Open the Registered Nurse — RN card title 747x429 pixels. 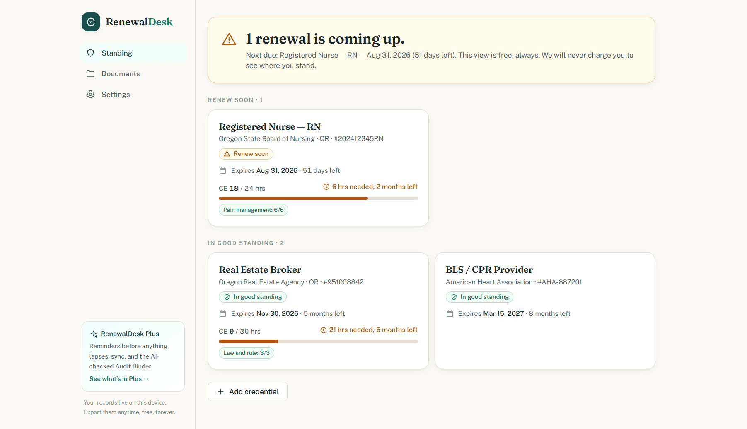270,127
